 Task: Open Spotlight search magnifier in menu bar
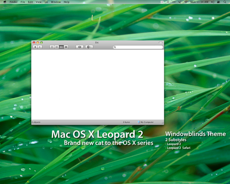(x=225, y=2)
